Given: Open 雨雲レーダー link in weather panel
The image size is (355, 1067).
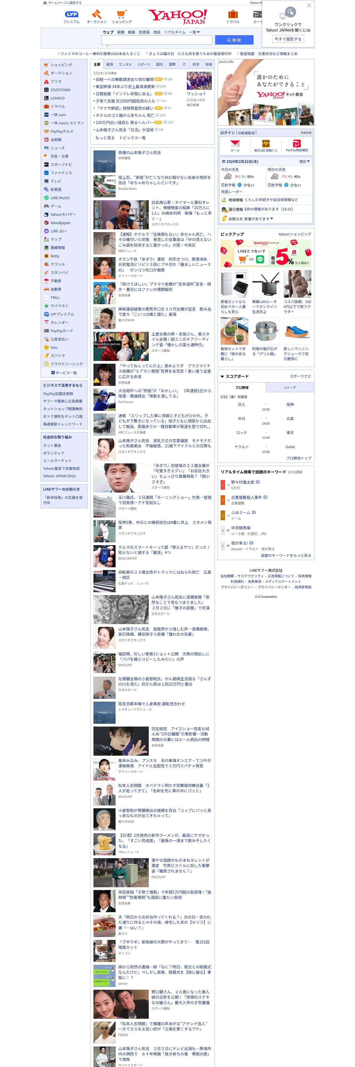Looking at the screenshot, I should pos(231,192).
